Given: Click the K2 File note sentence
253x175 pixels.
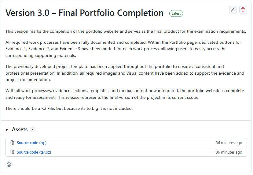Looking at the screenshot, I should (x=69, y=108).
